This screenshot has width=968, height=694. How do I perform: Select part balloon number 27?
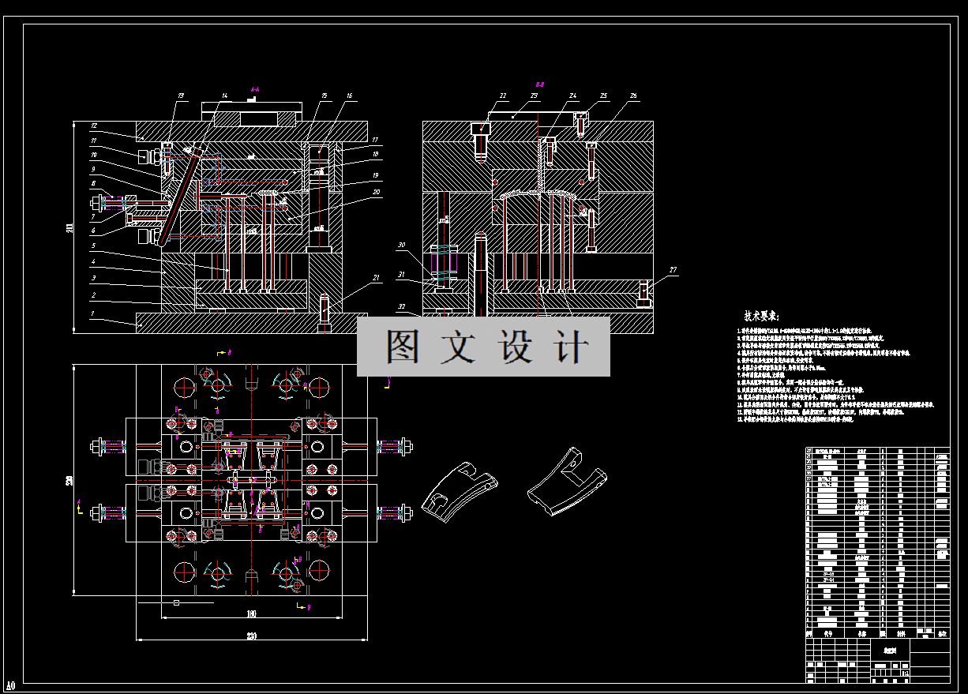pyautogui.click(x=673, y=270)
